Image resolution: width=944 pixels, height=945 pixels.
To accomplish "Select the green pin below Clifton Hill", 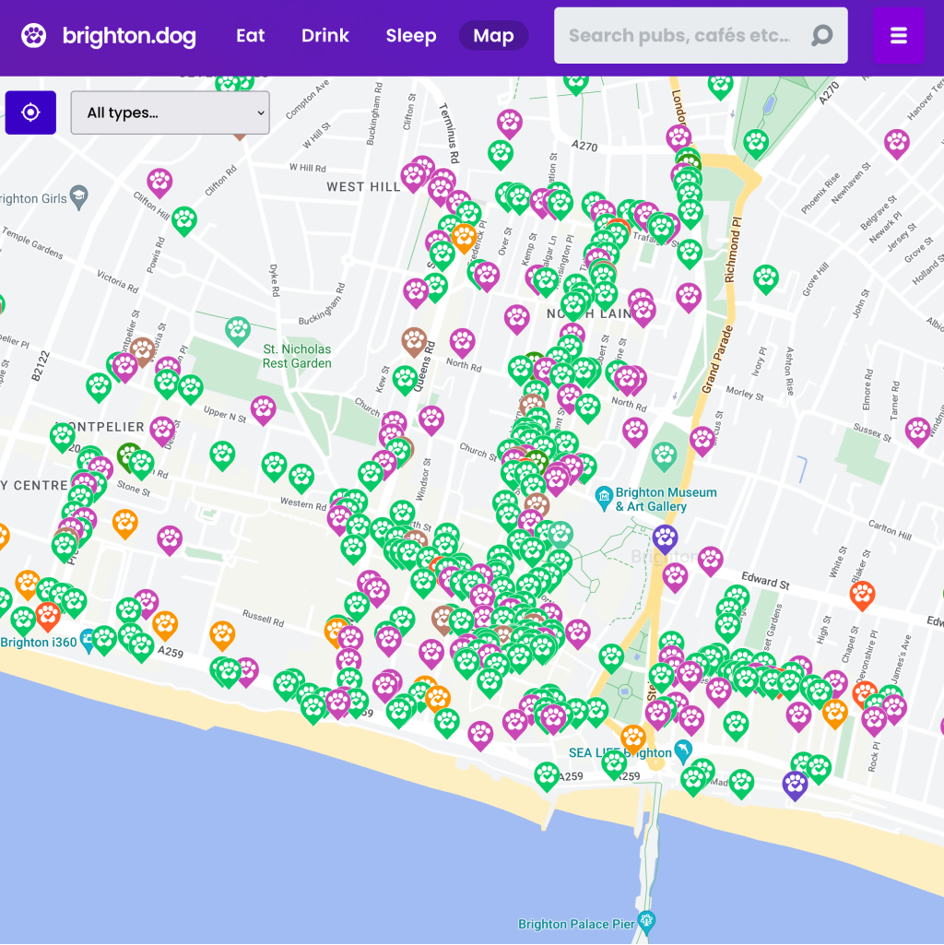I will tap(184, 220).
